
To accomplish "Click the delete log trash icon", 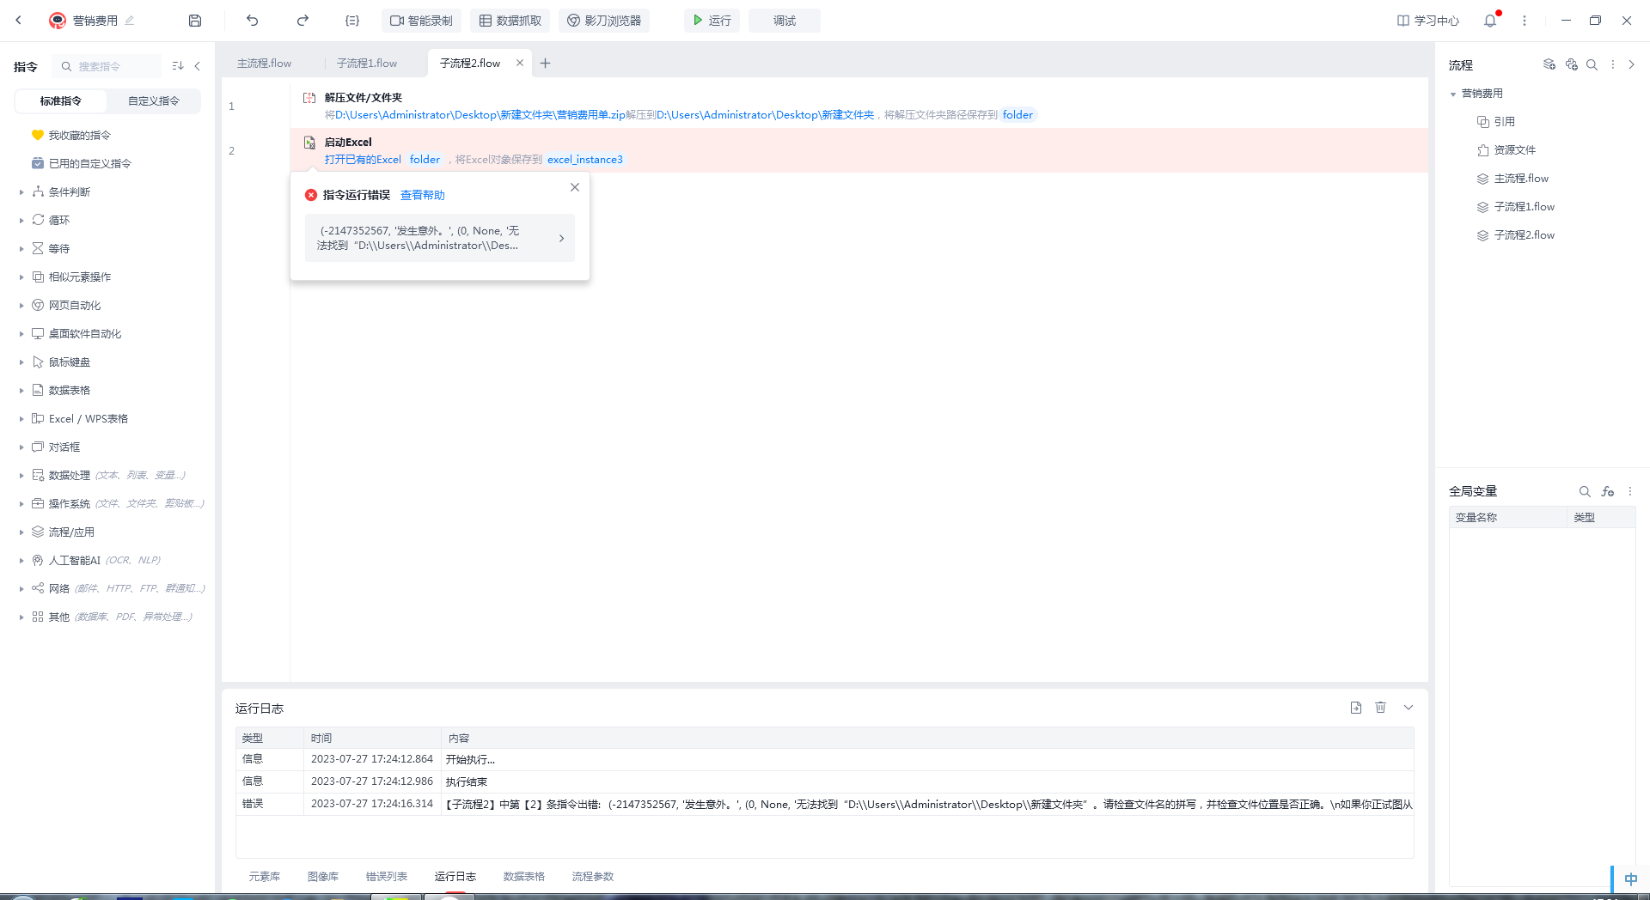I will click(x=1380, y=708).
